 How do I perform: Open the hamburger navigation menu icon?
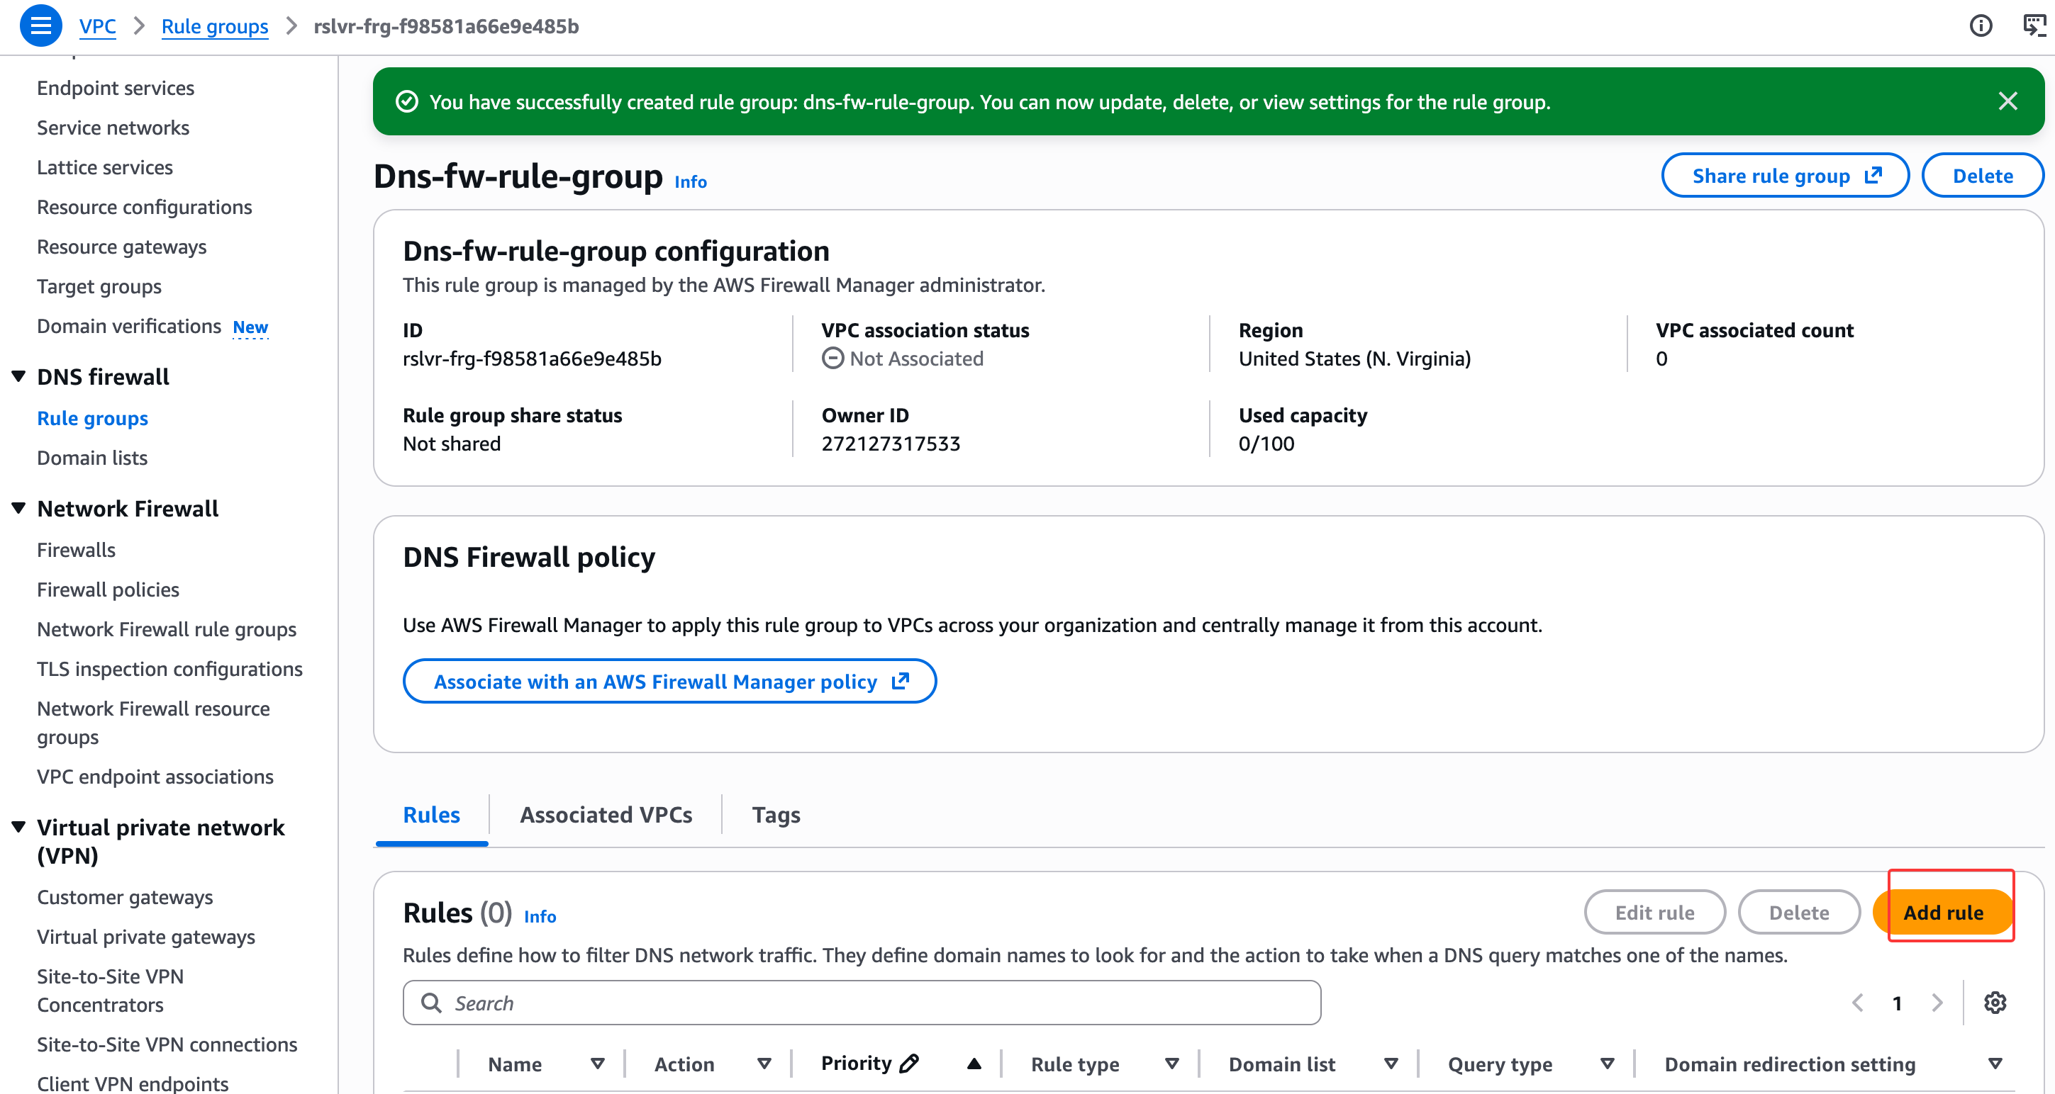point(40,26)
